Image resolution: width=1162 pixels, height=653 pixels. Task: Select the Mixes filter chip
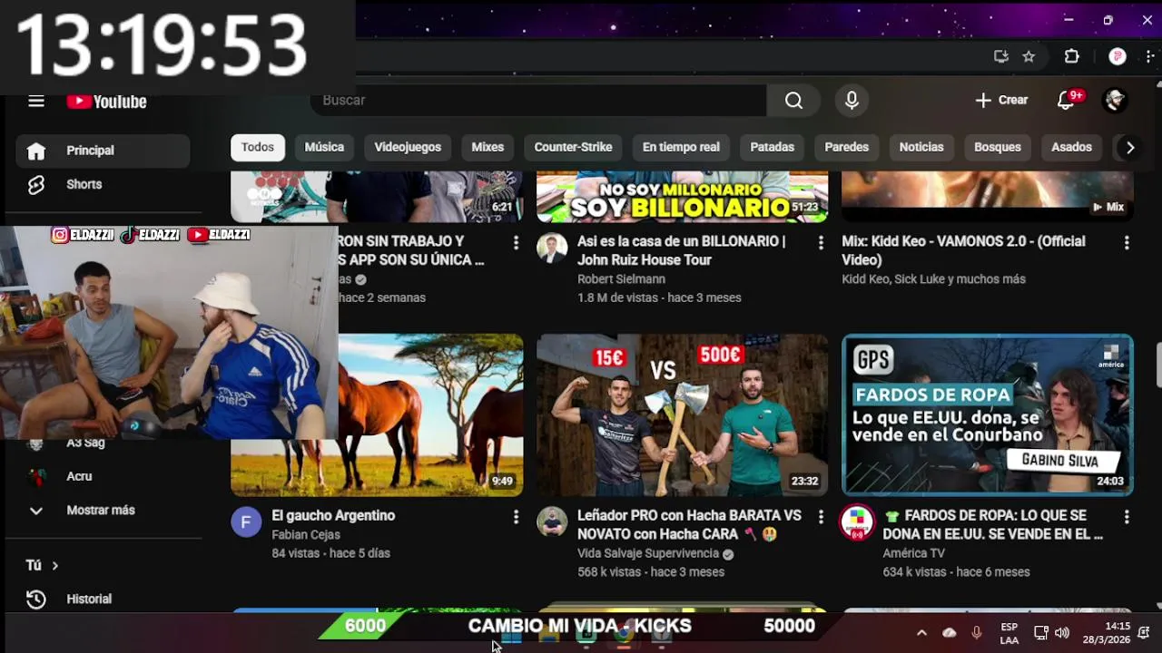click(487, 147)
